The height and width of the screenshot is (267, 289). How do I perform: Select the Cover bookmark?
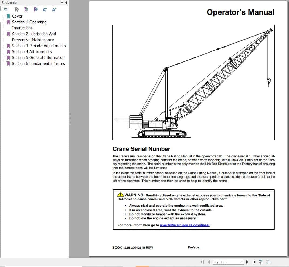[17, 16]
